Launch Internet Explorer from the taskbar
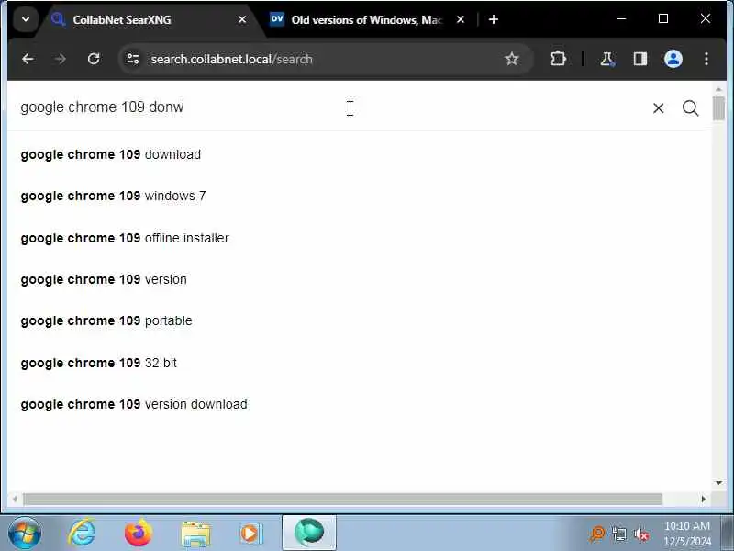734x551 pixels. (x=83, y=534)
